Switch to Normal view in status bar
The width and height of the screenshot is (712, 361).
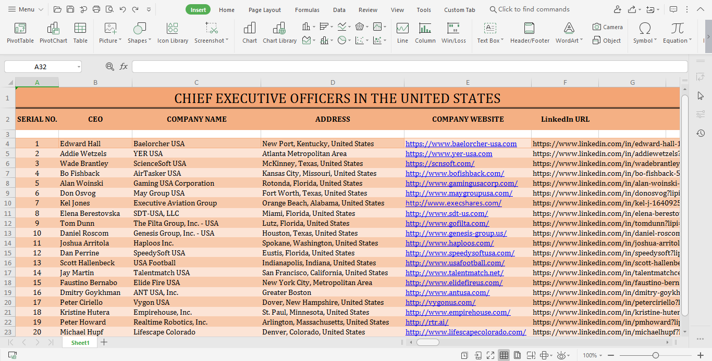504,355
